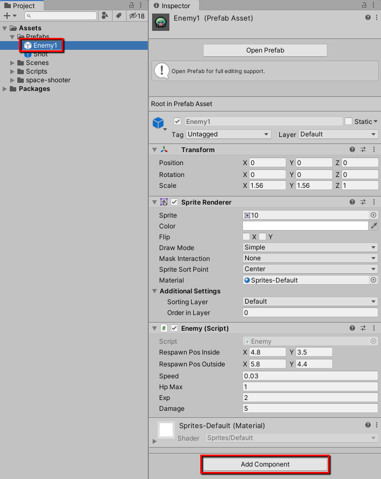Click the white Color swatch field

[305, 226]
